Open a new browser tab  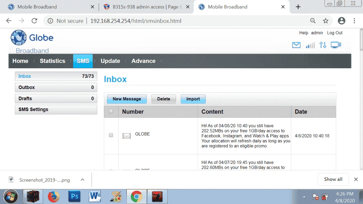pos(298,7)
